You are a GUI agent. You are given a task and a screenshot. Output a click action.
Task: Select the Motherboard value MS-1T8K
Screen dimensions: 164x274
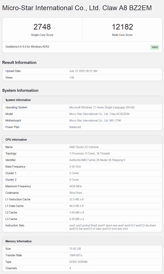(x=95, y=121)
